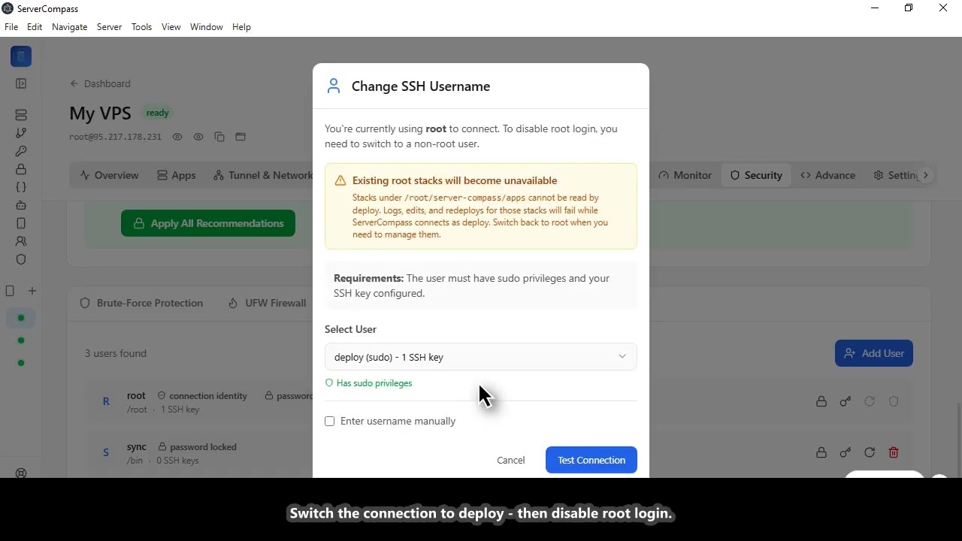Open the robot icon in the sidebar
This screenshot has width=962, height=541.
(x=21, y=205)
